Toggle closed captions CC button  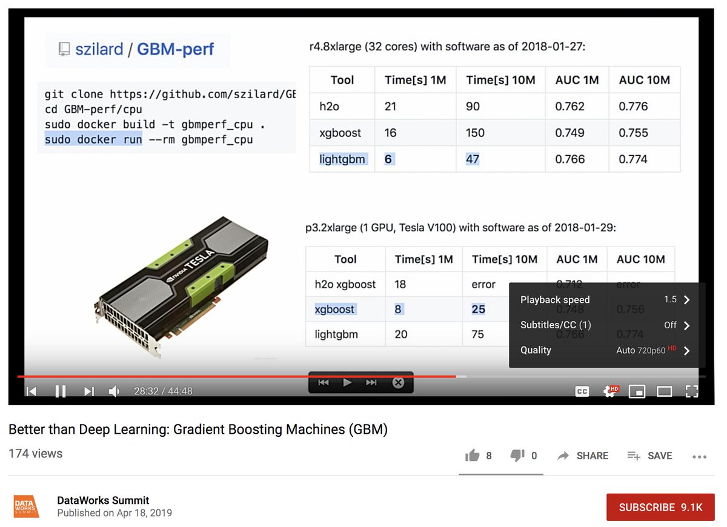point(582,391)
